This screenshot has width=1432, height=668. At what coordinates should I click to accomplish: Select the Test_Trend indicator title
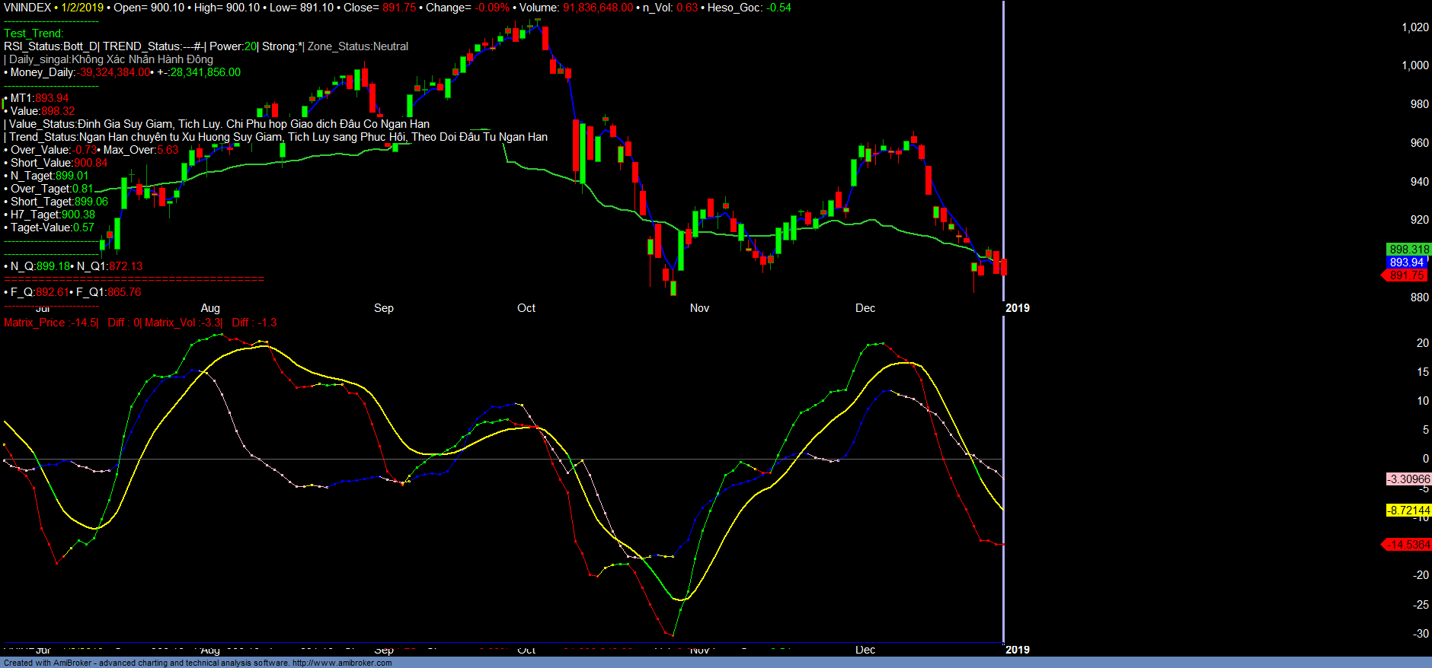click(34, 33)
